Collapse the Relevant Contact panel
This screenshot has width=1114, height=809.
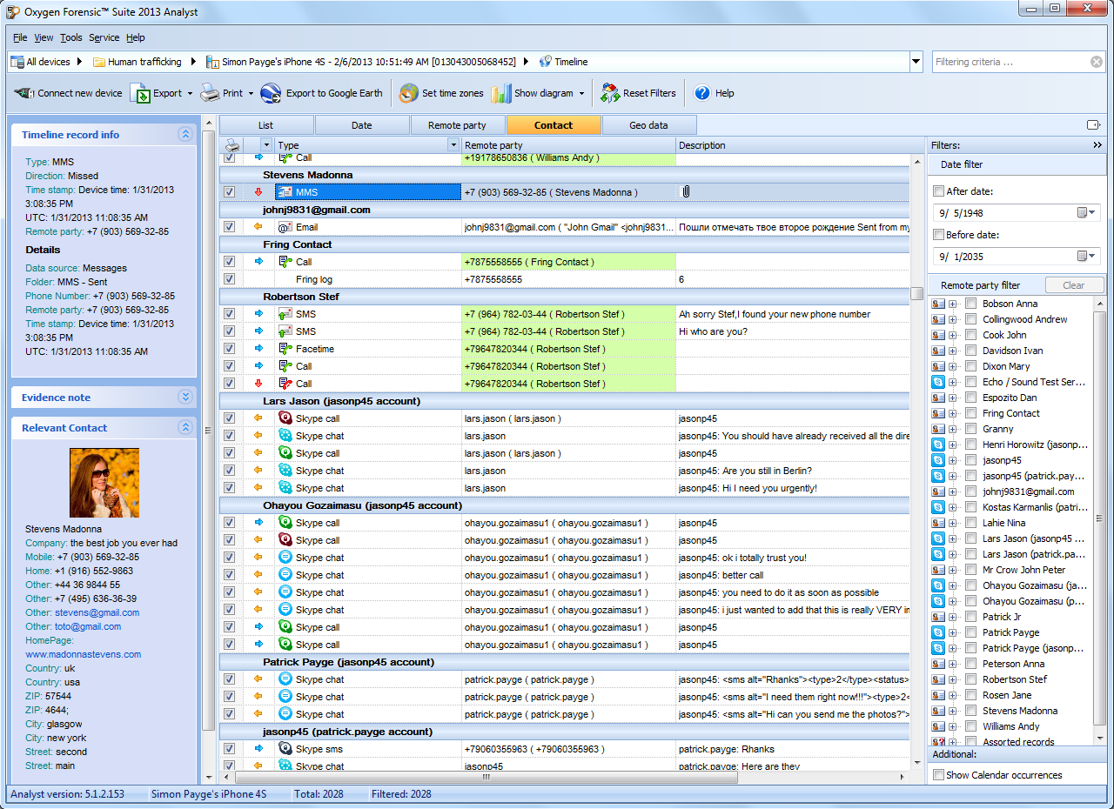click(185, 427)
